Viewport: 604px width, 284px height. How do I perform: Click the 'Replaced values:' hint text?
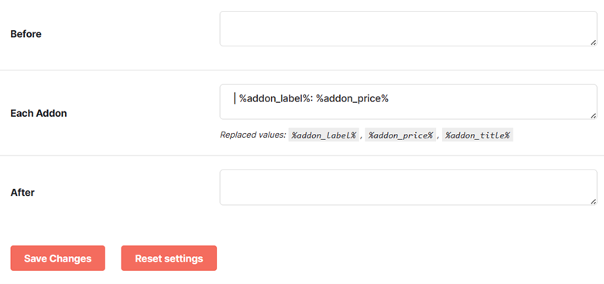click(252, 135)
